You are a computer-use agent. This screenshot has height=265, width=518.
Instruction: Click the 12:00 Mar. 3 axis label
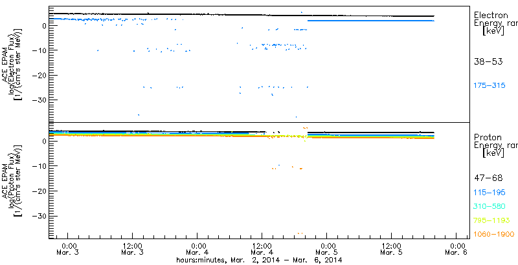tap(133, 249)
